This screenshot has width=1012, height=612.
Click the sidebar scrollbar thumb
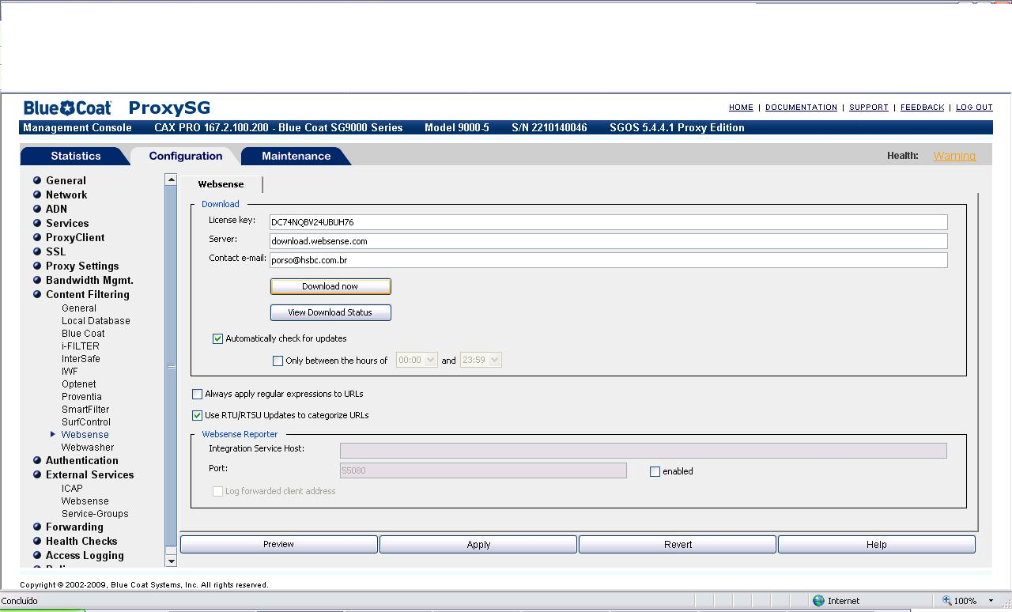pyautogui.click(x=171, y=366)
